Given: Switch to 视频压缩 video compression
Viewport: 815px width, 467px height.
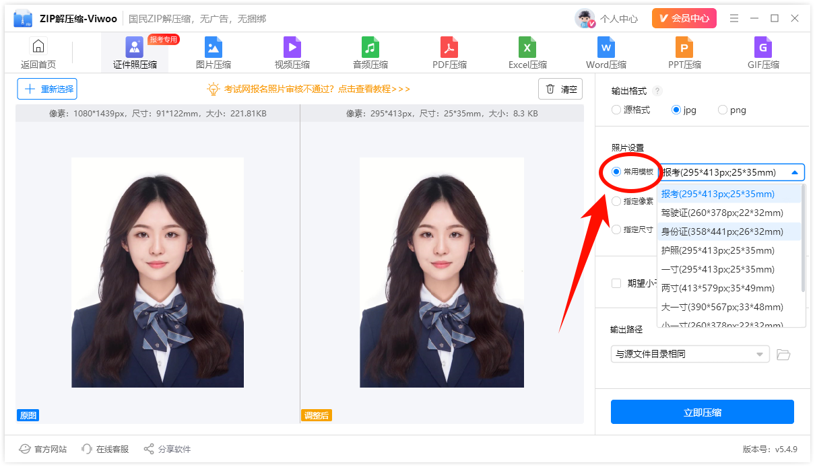Looking at the screenshot, I should (292, 54).
